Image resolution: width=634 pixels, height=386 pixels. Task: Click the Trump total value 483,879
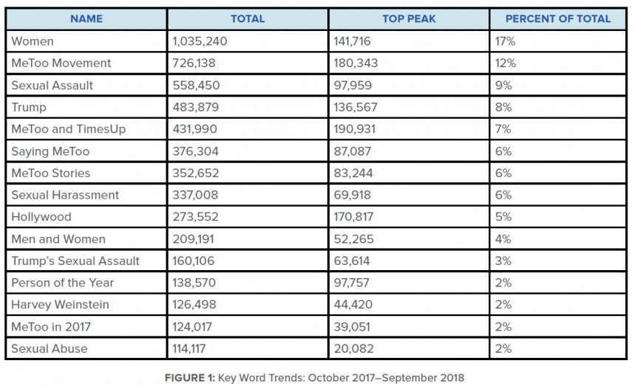click(x=195, y=107)
